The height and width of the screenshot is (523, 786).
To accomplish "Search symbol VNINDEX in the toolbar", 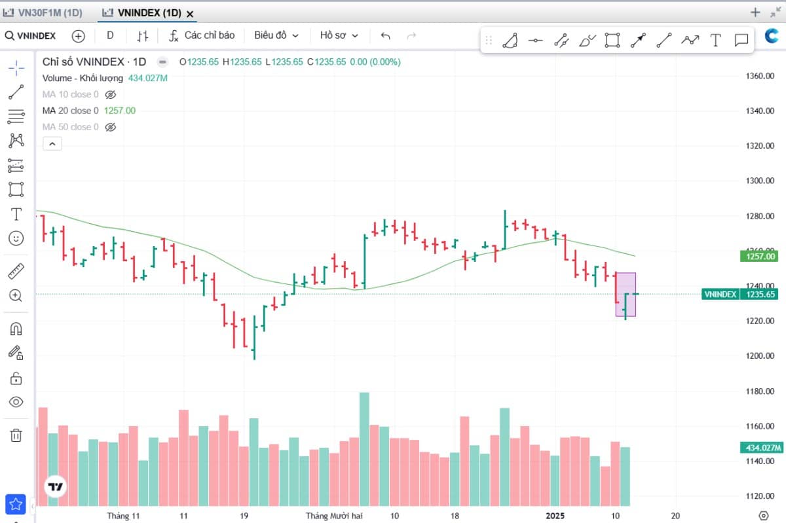I will click(x=31, y=35).
